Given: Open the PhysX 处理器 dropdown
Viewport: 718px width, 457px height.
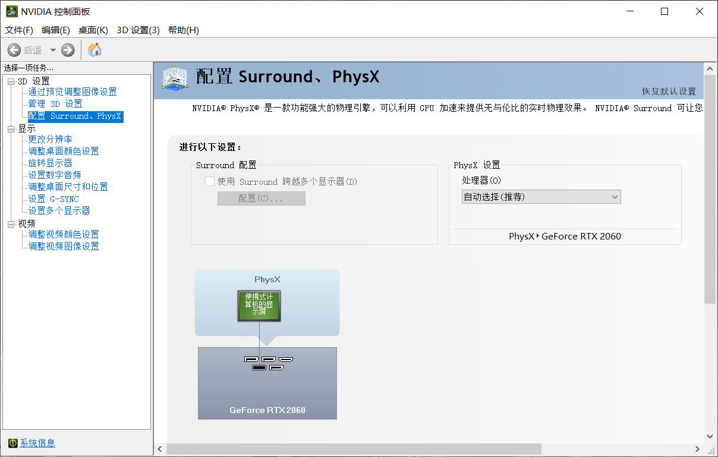Looking at the screenshot, I should [x=541, y=197].
